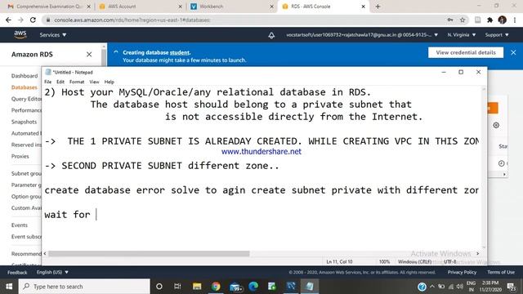The width and height of the screenshot is (523, 294).
Task: Open Chrome three-dot menu
Action: (x=515, y=20)
